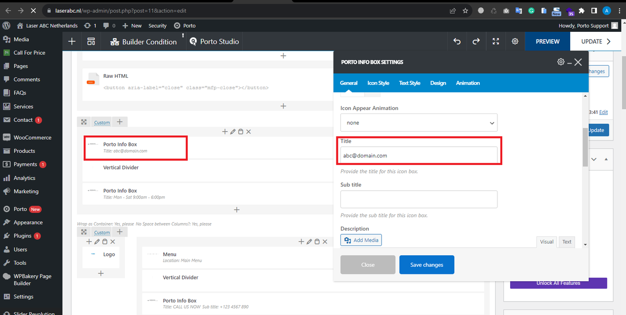Switch to the General tab
Viewport: 626px width, 315px height.
coord(349,83)
